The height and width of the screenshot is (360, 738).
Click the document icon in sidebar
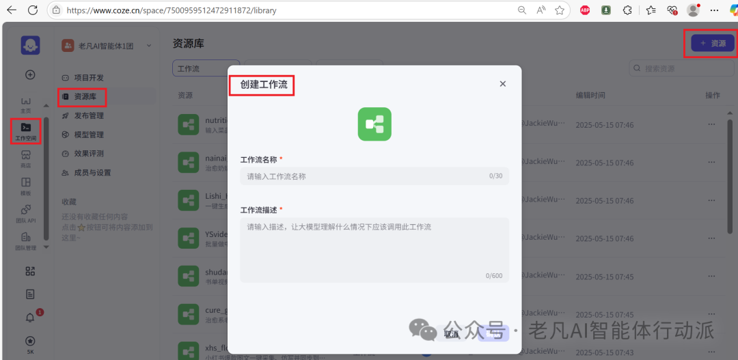tap(30, 294)
